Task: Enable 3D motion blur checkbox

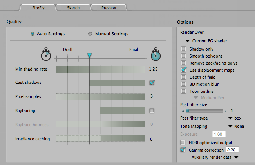Action: click(x=184, y=84)
